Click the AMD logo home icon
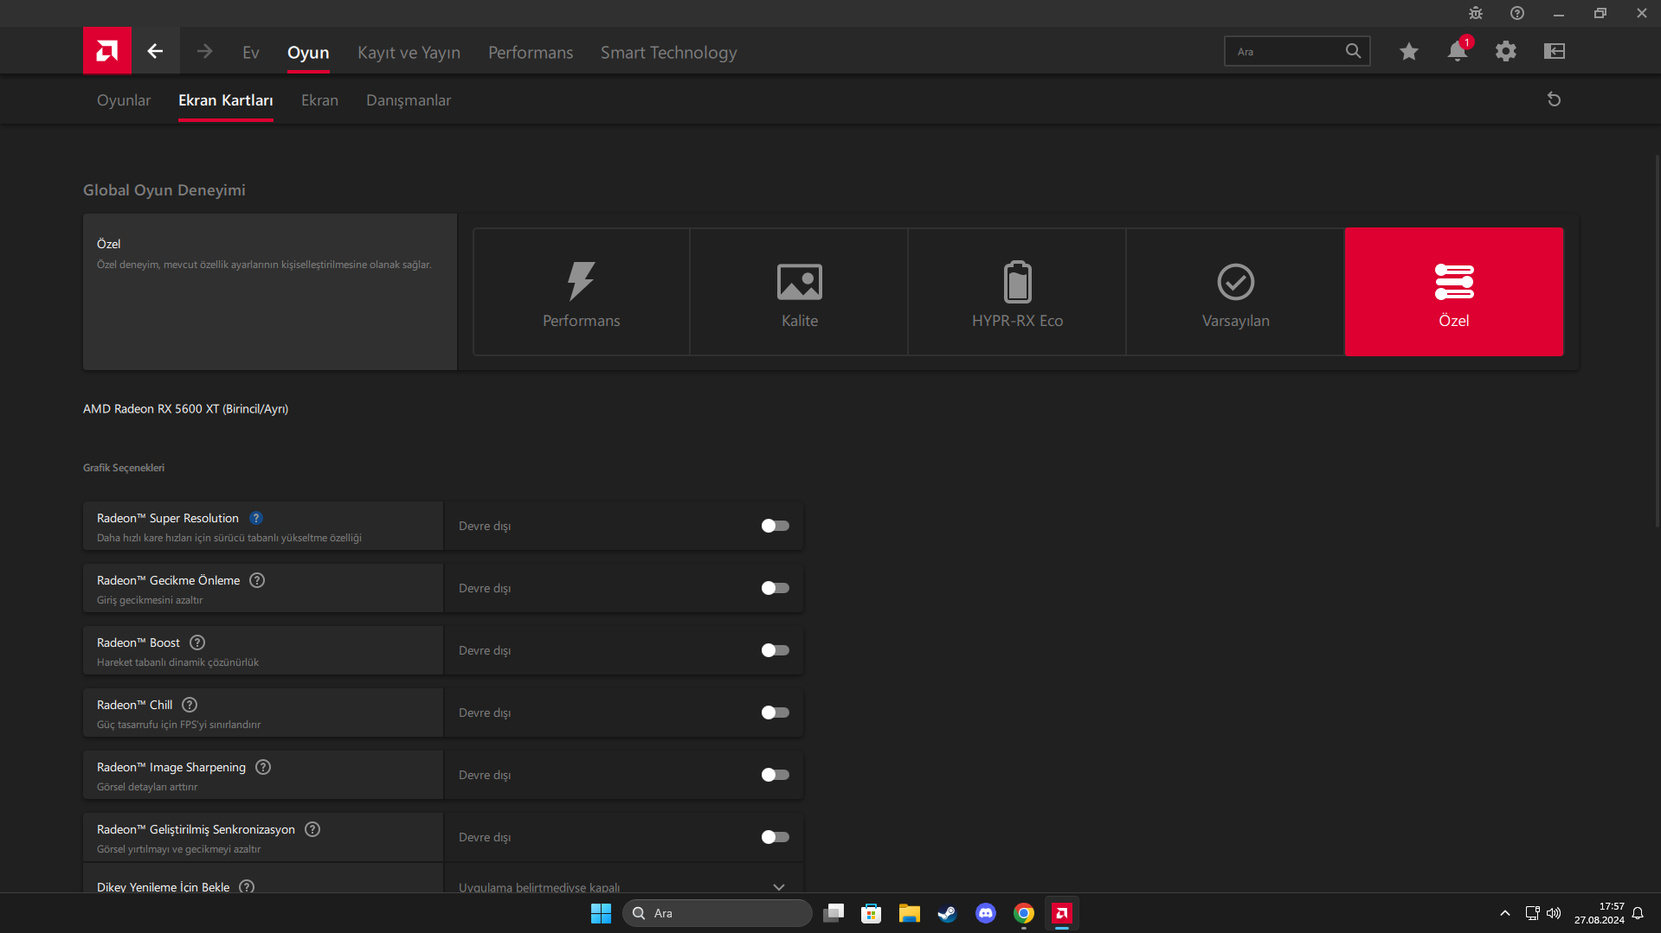The height and width of the screenshot is (933, 1661). 106,51
